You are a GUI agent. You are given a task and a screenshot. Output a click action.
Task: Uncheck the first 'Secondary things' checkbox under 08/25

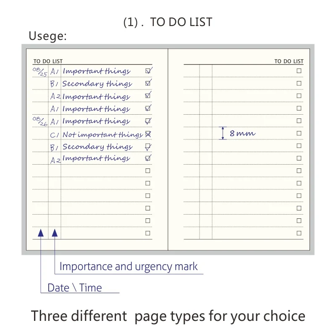click(x=148, y=84)
